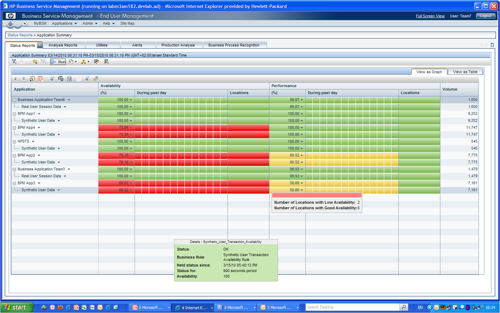Click the 4 Internet Explorer taskbar group
Image resolution: width=500 pixels, height=313 pixels.
(193, 307)
